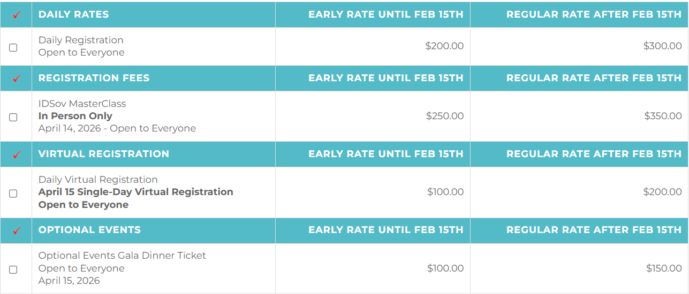
Task: Click the red checkmark in Daily Rates header
Action: (16, 15)
